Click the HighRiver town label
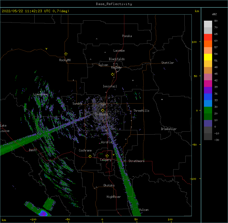This screenshot has height=223, width=228. 114,197
